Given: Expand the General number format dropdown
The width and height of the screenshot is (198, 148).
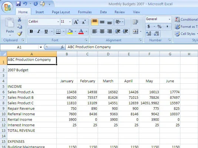Looking at the screenshot, I should point(170,19).
